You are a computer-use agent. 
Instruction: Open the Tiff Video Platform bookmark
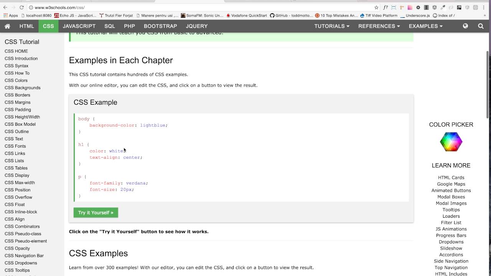378,15
